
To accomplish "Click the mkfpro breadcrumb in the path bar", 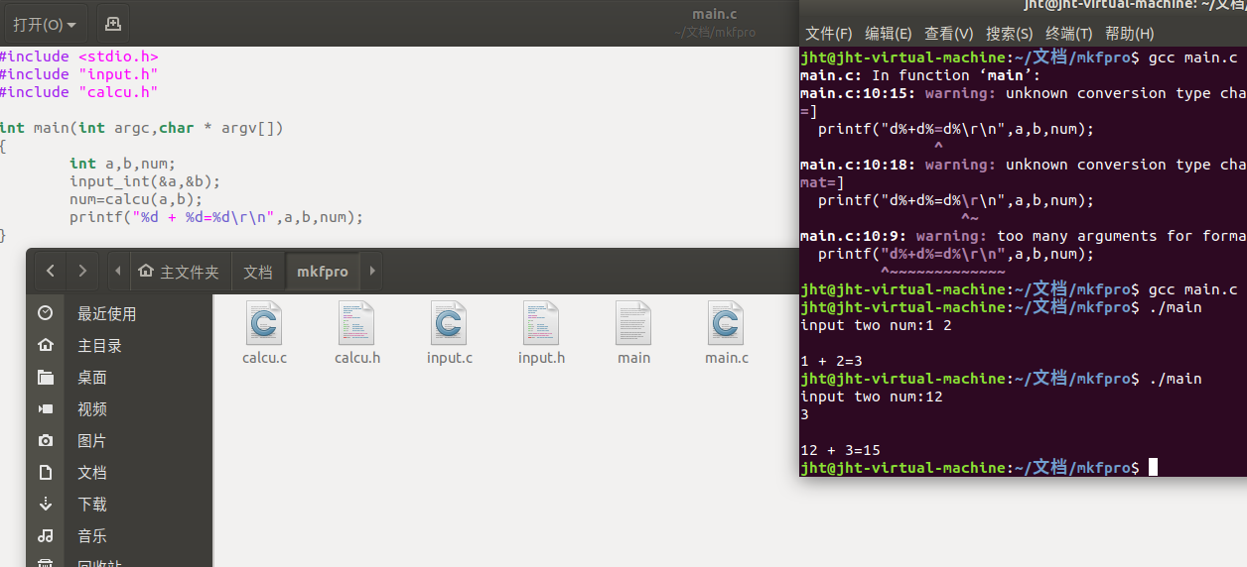I will click(x=323, y=271).
